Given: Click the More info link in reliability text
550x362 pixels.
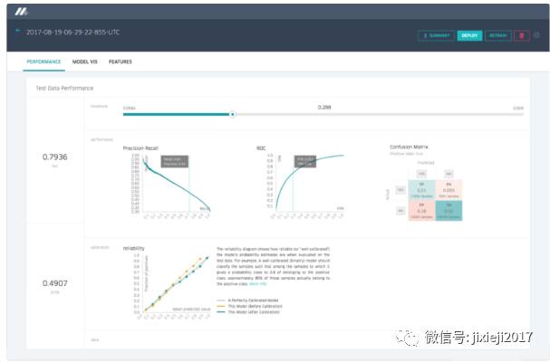Looking at the screenshot, I should coord(258,283).
